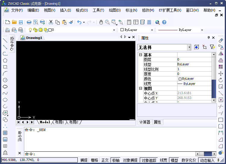This screenshot has height=164, width=226.
Task: Click the command line horizontal scrollbar thumb
Action: tap(208, 154)
